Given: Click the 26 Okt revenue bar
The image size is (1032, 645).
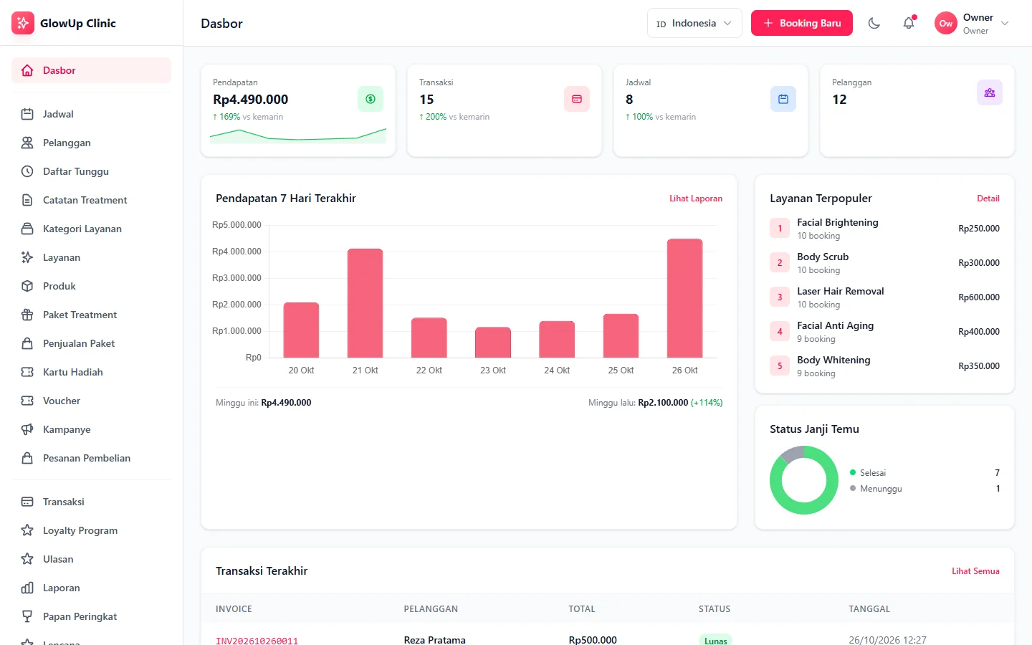Looking at the screenshot, I should coord(685,298).
